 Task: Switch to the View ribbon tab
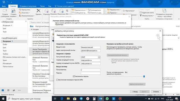click(50, 6)
